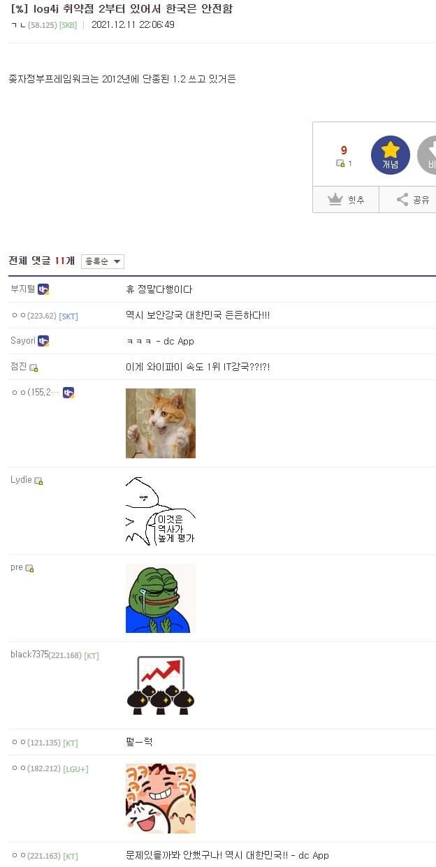
Task: Click the lock icon beside Lydie
Action: pyautogui.click(x=38, y=481)
